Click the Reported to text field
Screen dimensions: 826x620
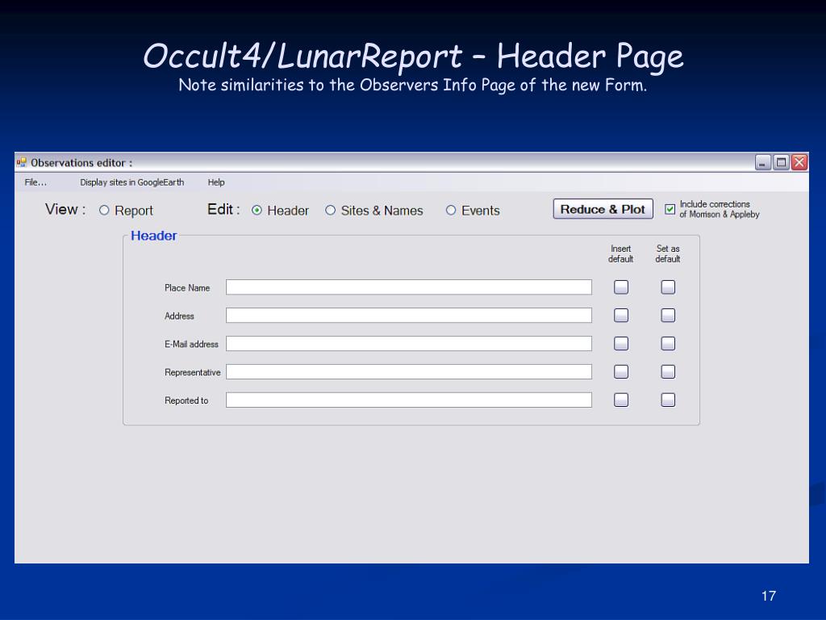[x=409, y=400]
